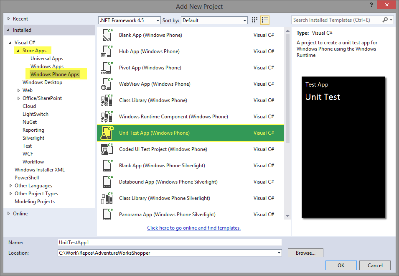Image resolution: width=399 pixels, height=276 pixels.
Task: Click the Class Library (Windows Phone) template icon
Action: coord(107,100)
